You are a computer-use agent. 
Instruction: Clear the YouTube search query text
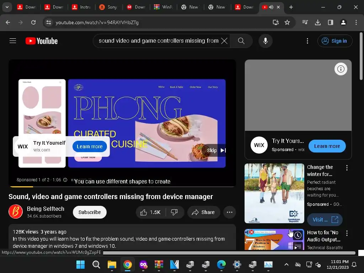tap(224, 41)
